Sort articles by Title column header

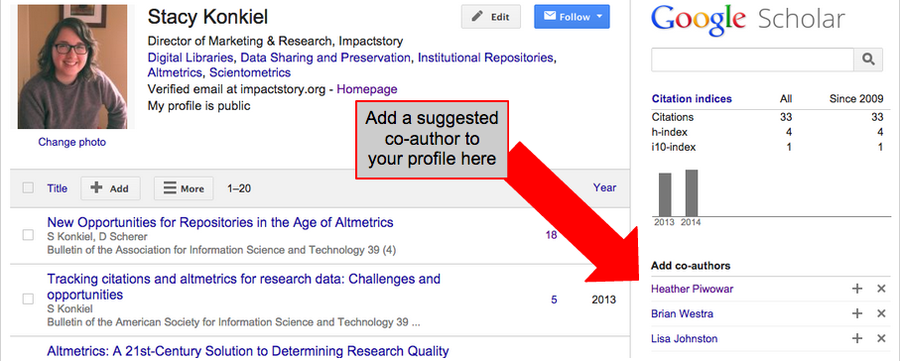point(57,188)
